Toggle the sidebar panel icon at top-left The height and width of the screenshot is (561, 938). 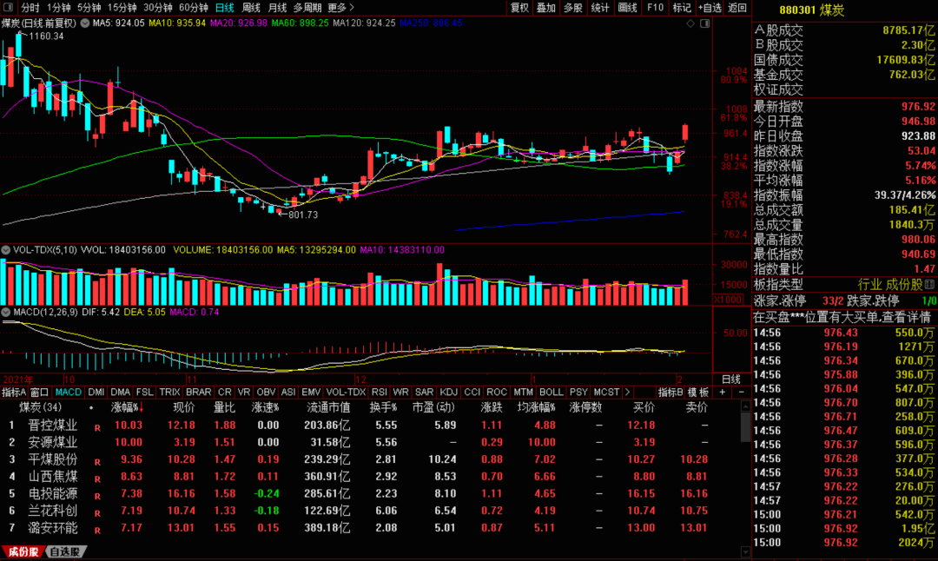coord(9,7)
